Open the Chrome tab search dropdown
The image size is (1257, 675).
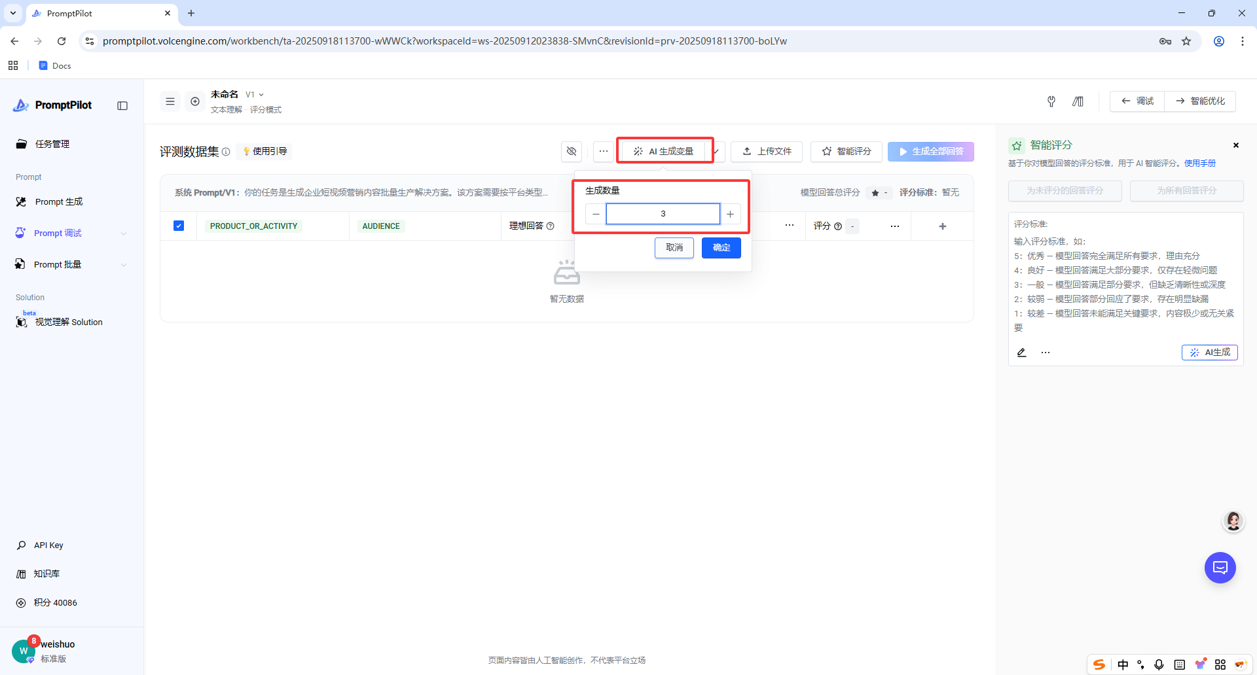[x=13, y=13]
